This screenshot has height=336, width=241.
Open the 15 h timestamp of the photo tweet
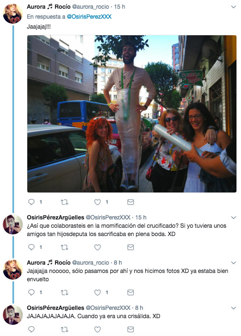click(x=119, y=7)
